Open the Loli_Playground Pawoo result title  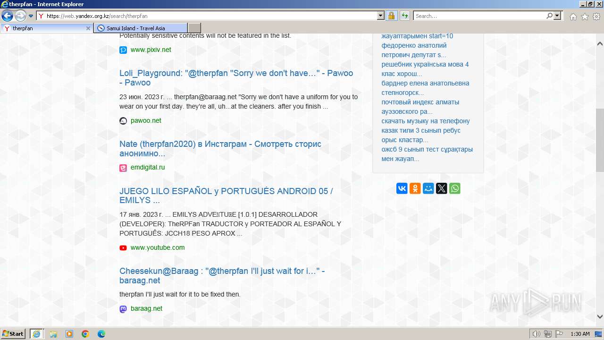pos(236,78)
